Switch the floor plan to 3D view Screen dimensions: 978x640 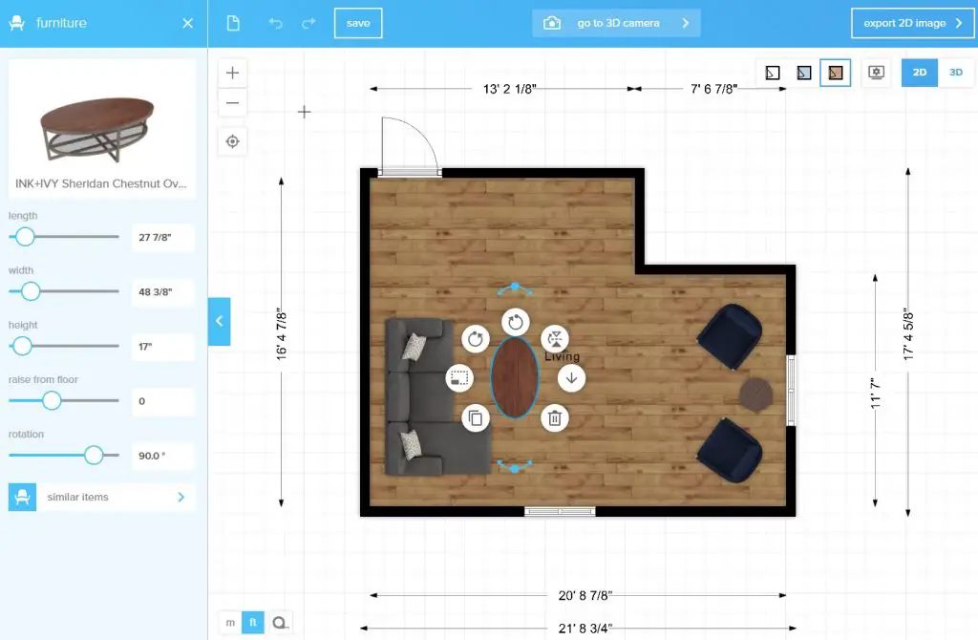coord(955,72)
